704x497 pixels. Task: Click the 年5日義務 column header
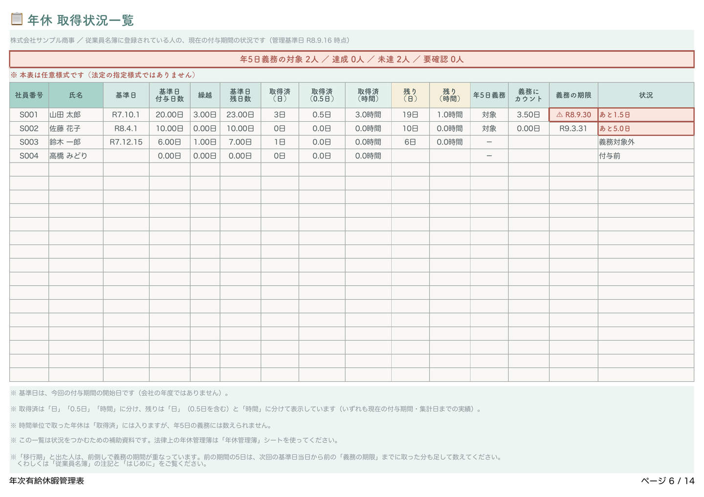tap(489, 95)
